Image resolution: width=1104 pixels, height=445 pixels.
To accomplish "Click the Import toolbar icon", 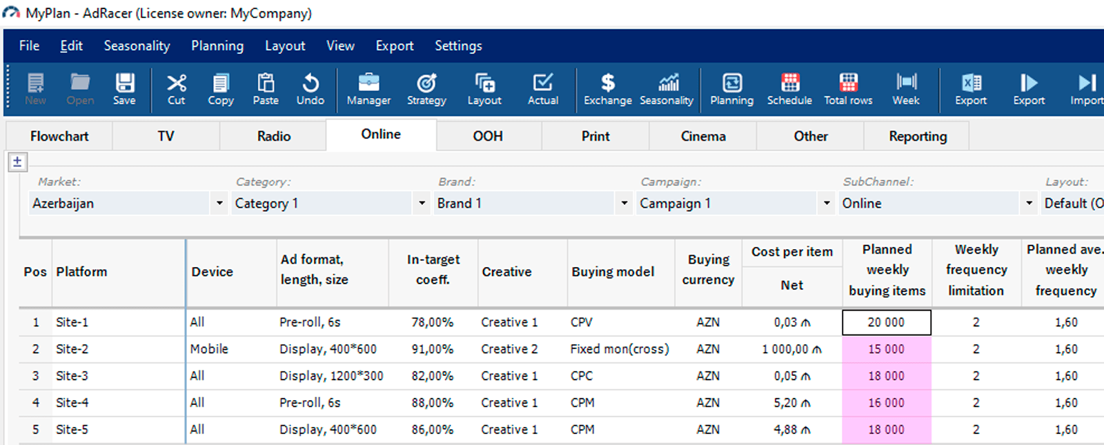I will tap(1087, 89).
